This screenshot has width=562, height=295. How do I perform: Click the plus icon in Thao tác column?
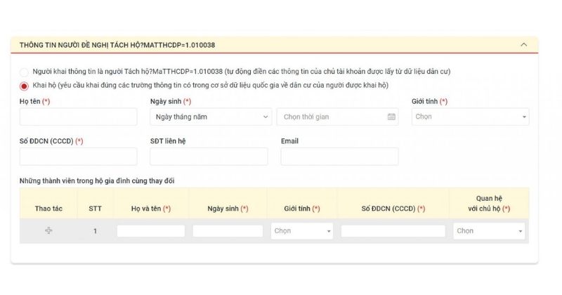click(48, 230)
